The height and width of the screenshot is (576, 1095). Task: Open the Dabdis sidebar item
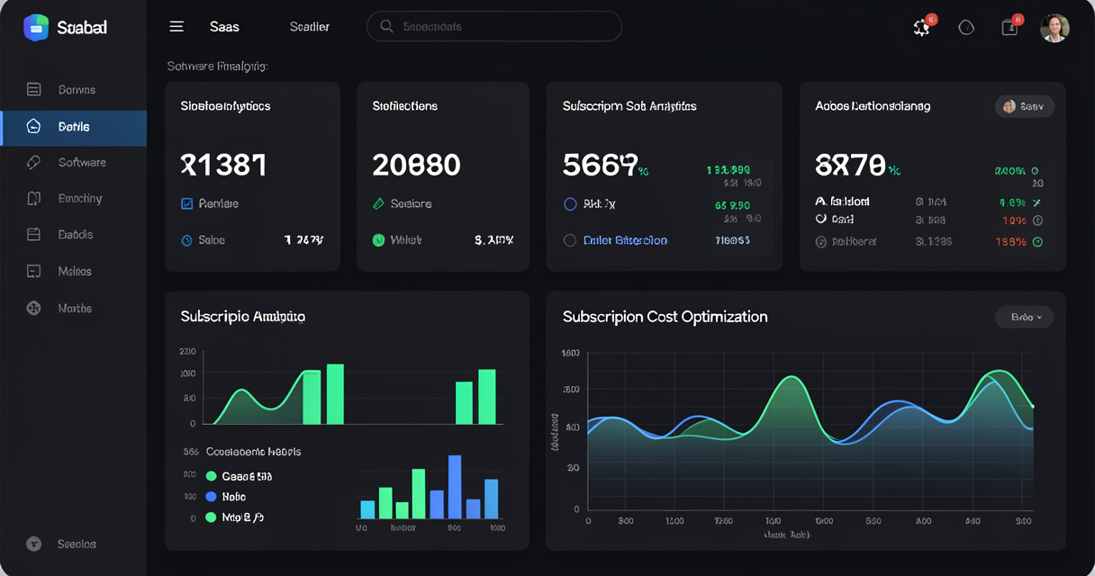(73, 234)
